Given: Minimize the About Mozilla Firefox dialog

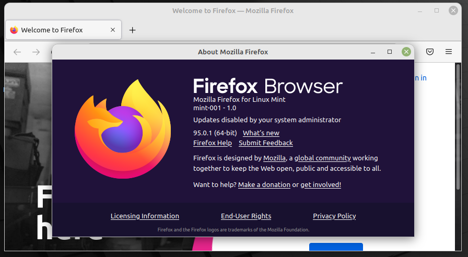Looking at the screenshot, I should tap(373, 52).
